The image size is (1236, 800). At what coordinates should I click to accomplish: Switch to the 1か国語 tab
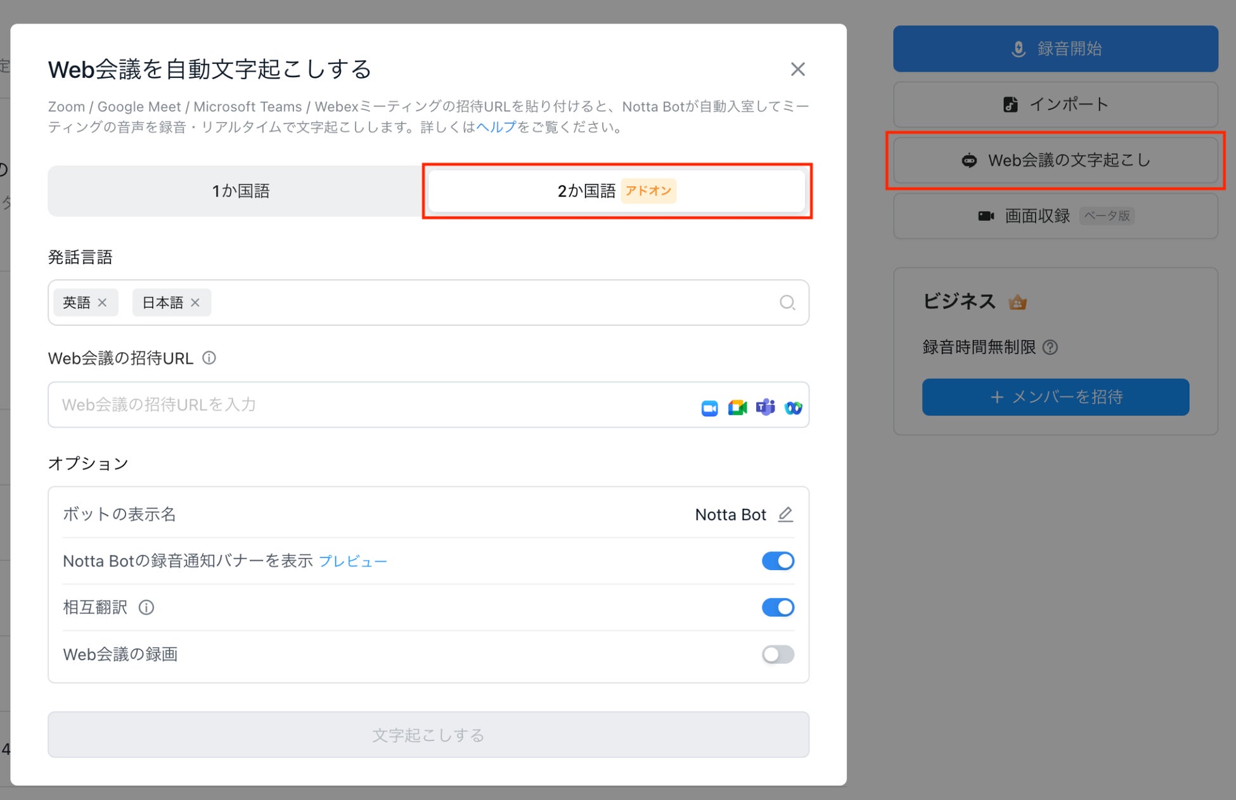point(240,191)
